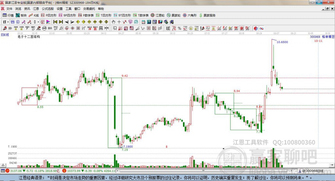Select the crosshair cursor tool
Image resolution: width=335 pixels, height=181 pixels.
tap(119, 22)
